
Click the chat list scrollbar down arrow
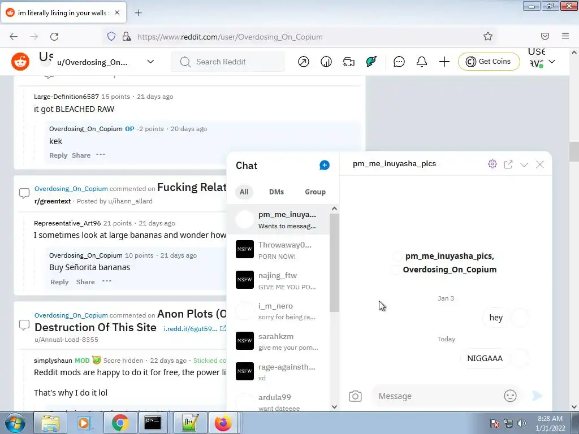pyautogui.click(x=334, y=407)
